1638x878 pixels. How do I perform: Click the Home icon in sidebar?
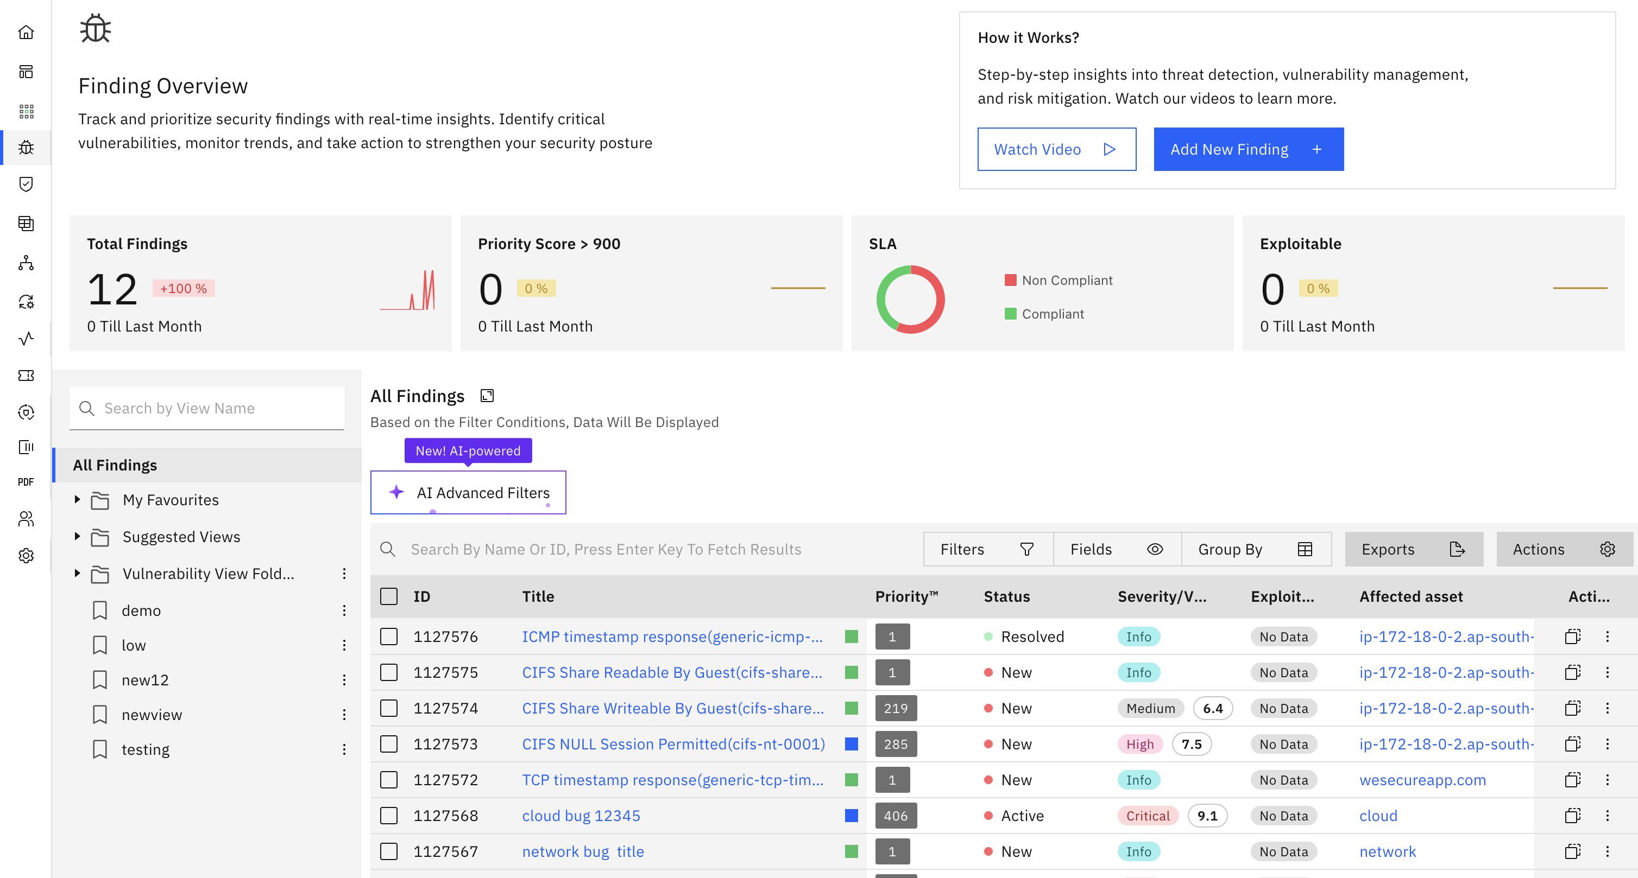[26, 33]
